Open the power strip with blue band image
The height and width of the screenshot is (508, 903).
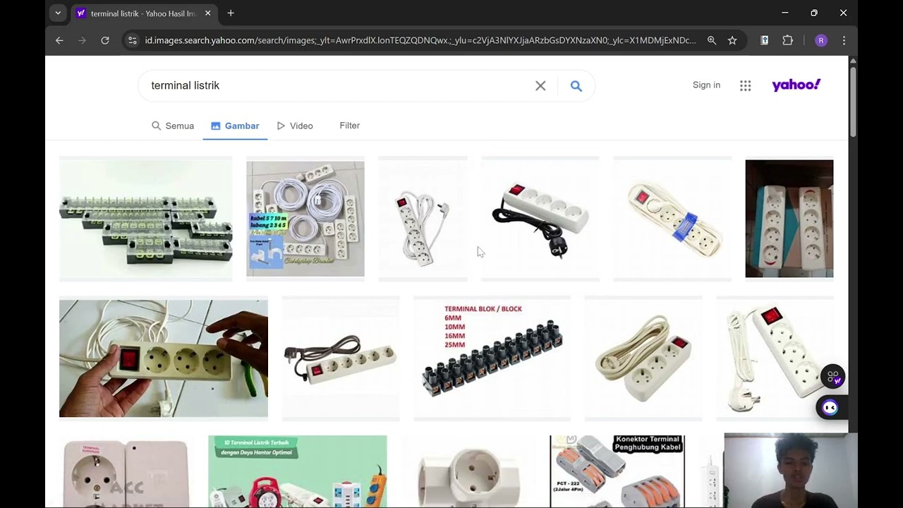click(672, 219)
